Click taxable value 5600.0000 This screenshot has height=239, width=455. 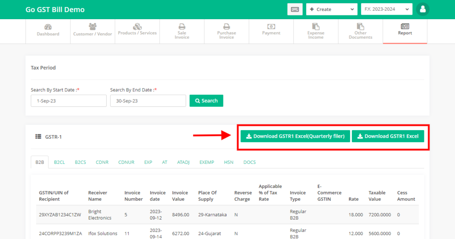tap(379, 233)
